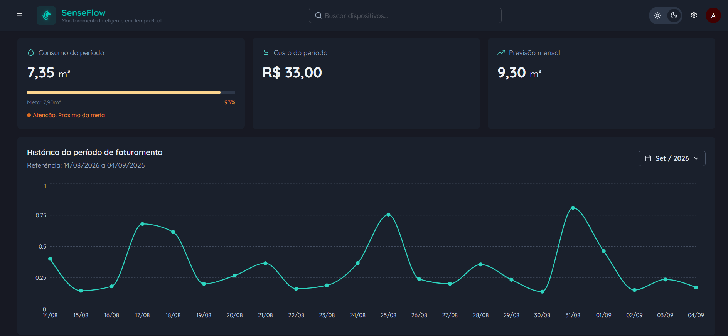Click the 25/08 x-axis label
Viewport: 728px width, 336px height.
pyautogui.click(x=388, y=315)
